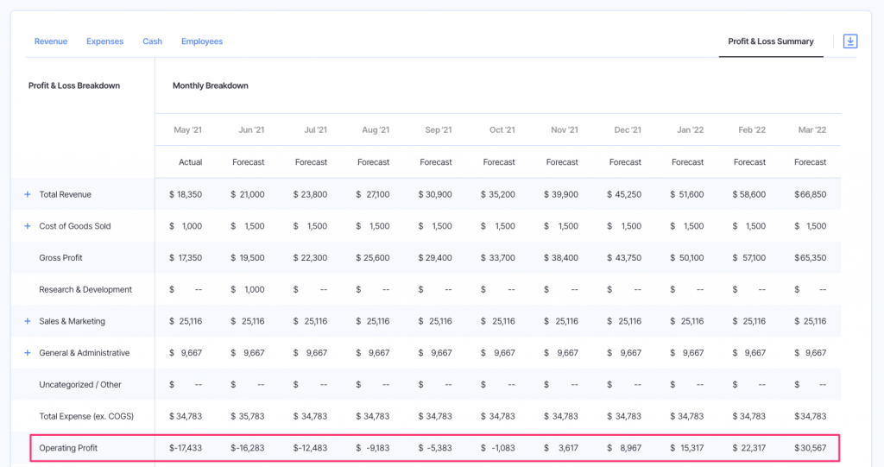Screen dimensions: 884x467
Task: Click the Total Expense value $35,783
Action: [248, 416]
